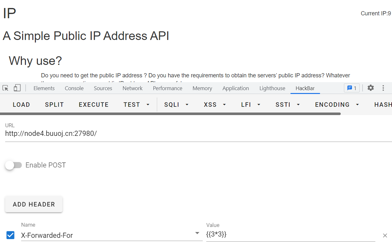Select the HackBar tab
The height and width of the screenshot is (249, 392).
(x=305, y=88)
